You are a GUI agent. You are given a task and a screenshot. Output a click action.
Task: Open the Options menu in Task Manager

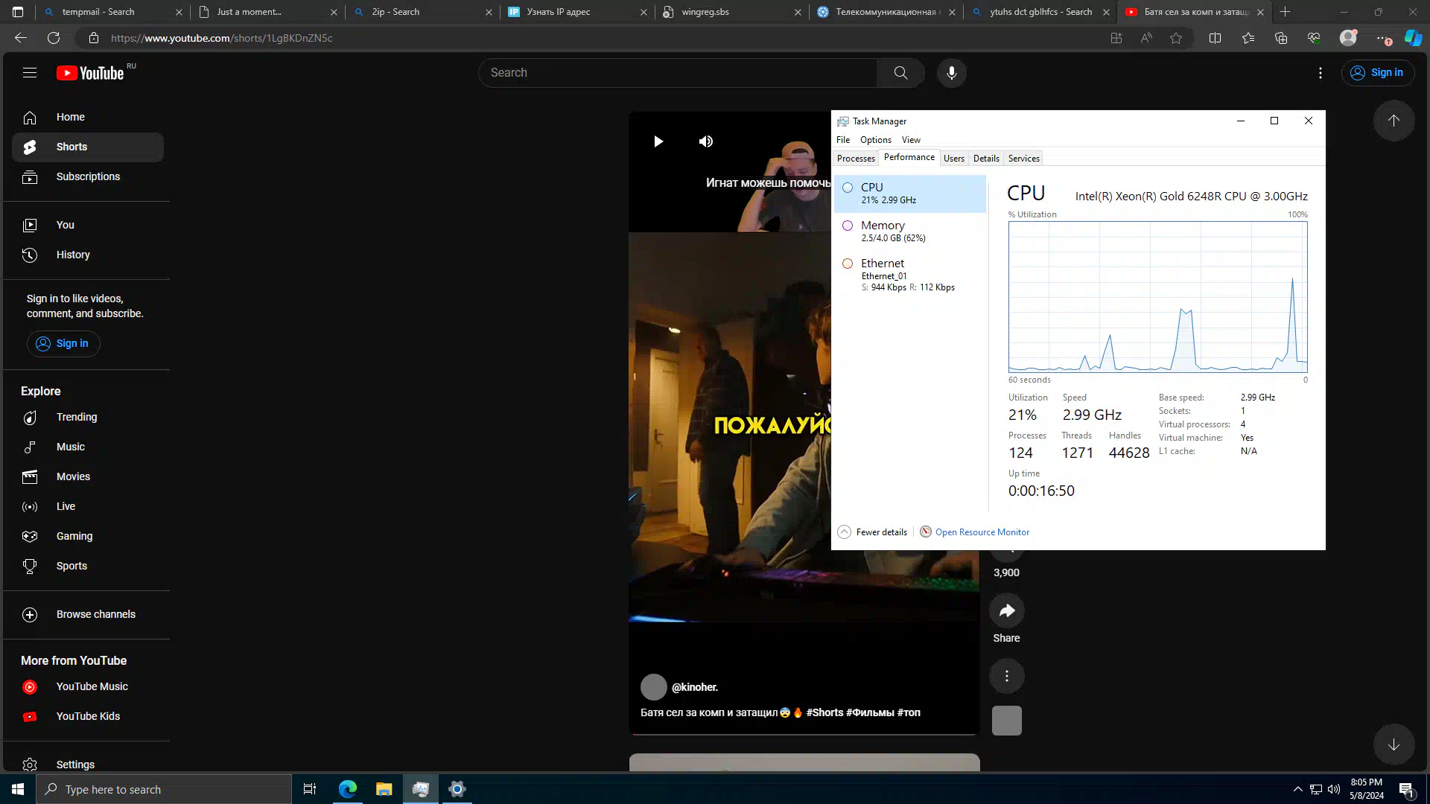point(875,140)
